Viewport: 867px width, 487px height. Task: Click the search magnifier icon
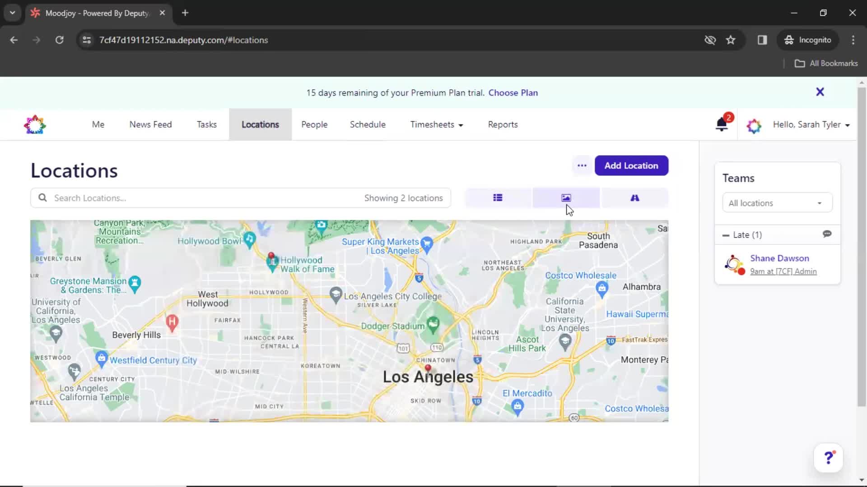click(42, 198)
